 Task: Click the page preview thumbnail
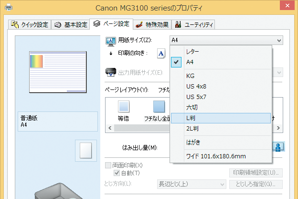click(x=58, y=72)
